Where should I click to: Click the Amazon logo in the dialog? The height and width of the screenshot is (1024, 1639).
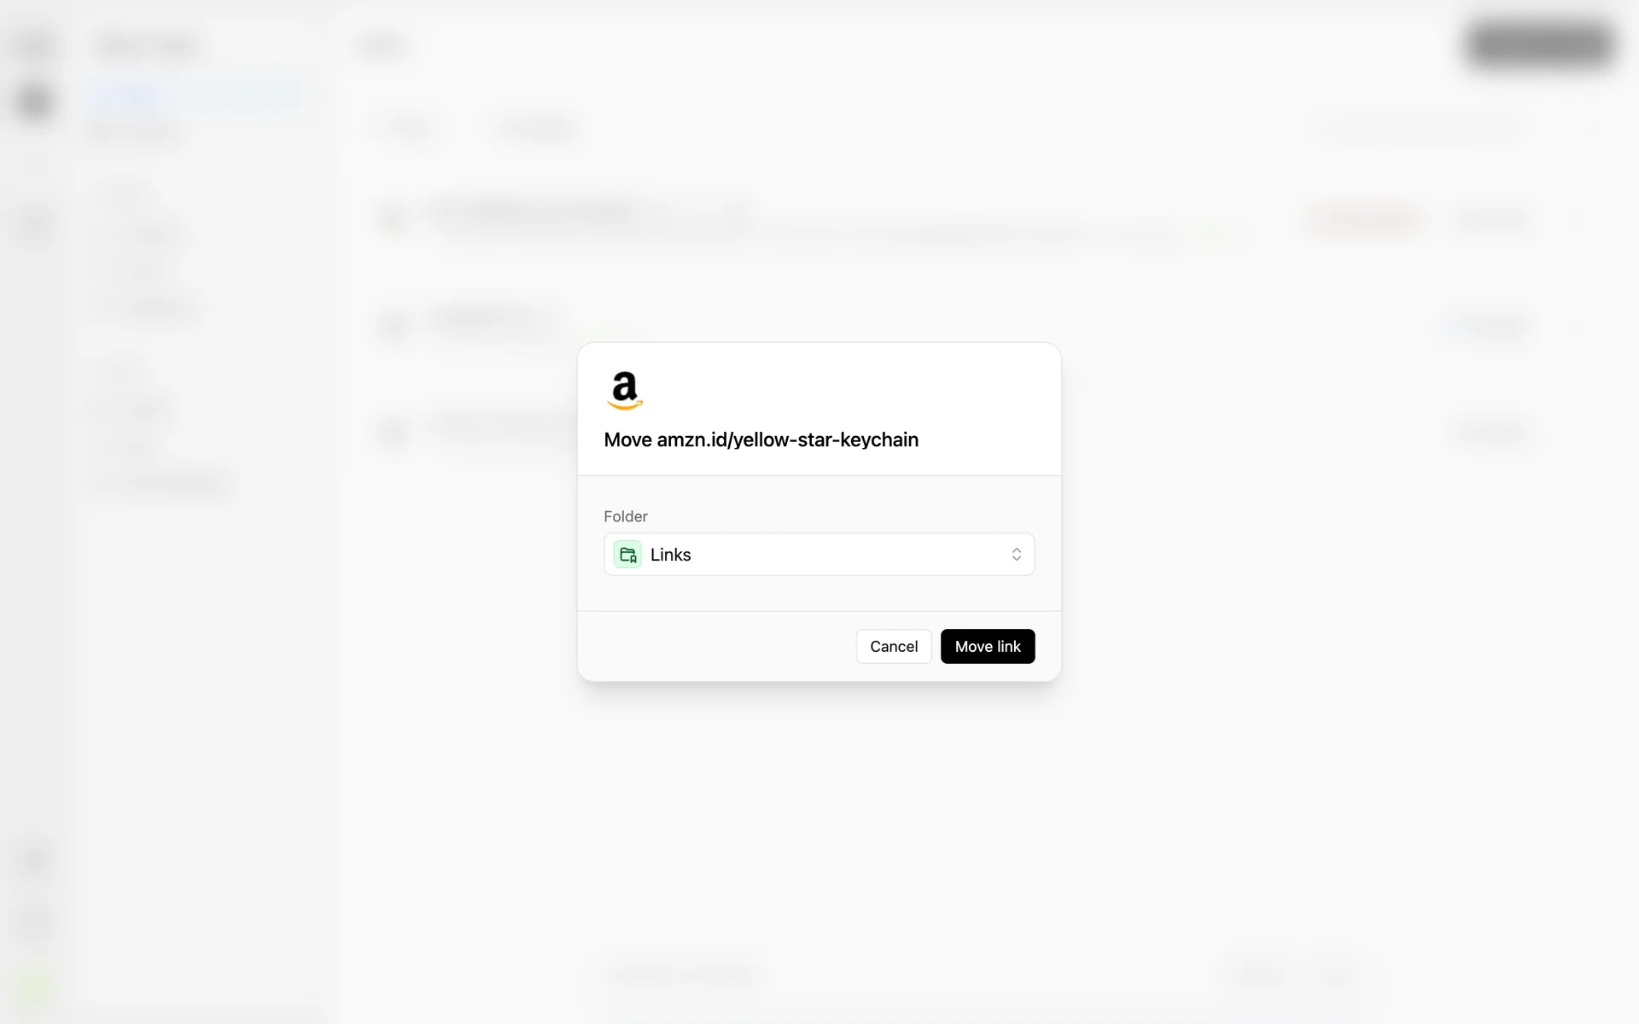coord(625,391)
